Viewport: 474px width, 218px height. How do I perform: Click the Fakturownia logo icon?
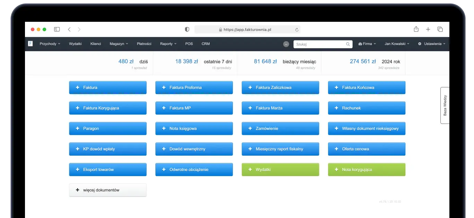point(30,44)
